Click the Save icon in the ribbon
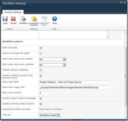Screen dimensions: 128x121 coord(5,19)
